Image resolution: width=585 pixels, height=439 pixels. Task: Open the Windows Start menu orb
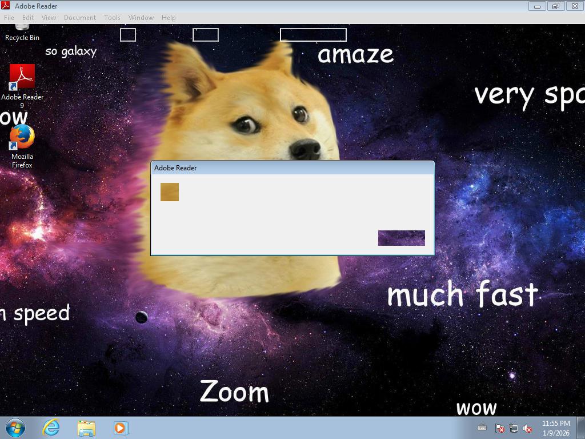(15, 428)
